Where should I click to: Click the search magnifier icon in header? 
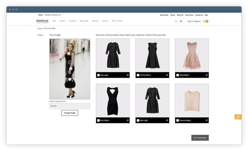[176, 21]
